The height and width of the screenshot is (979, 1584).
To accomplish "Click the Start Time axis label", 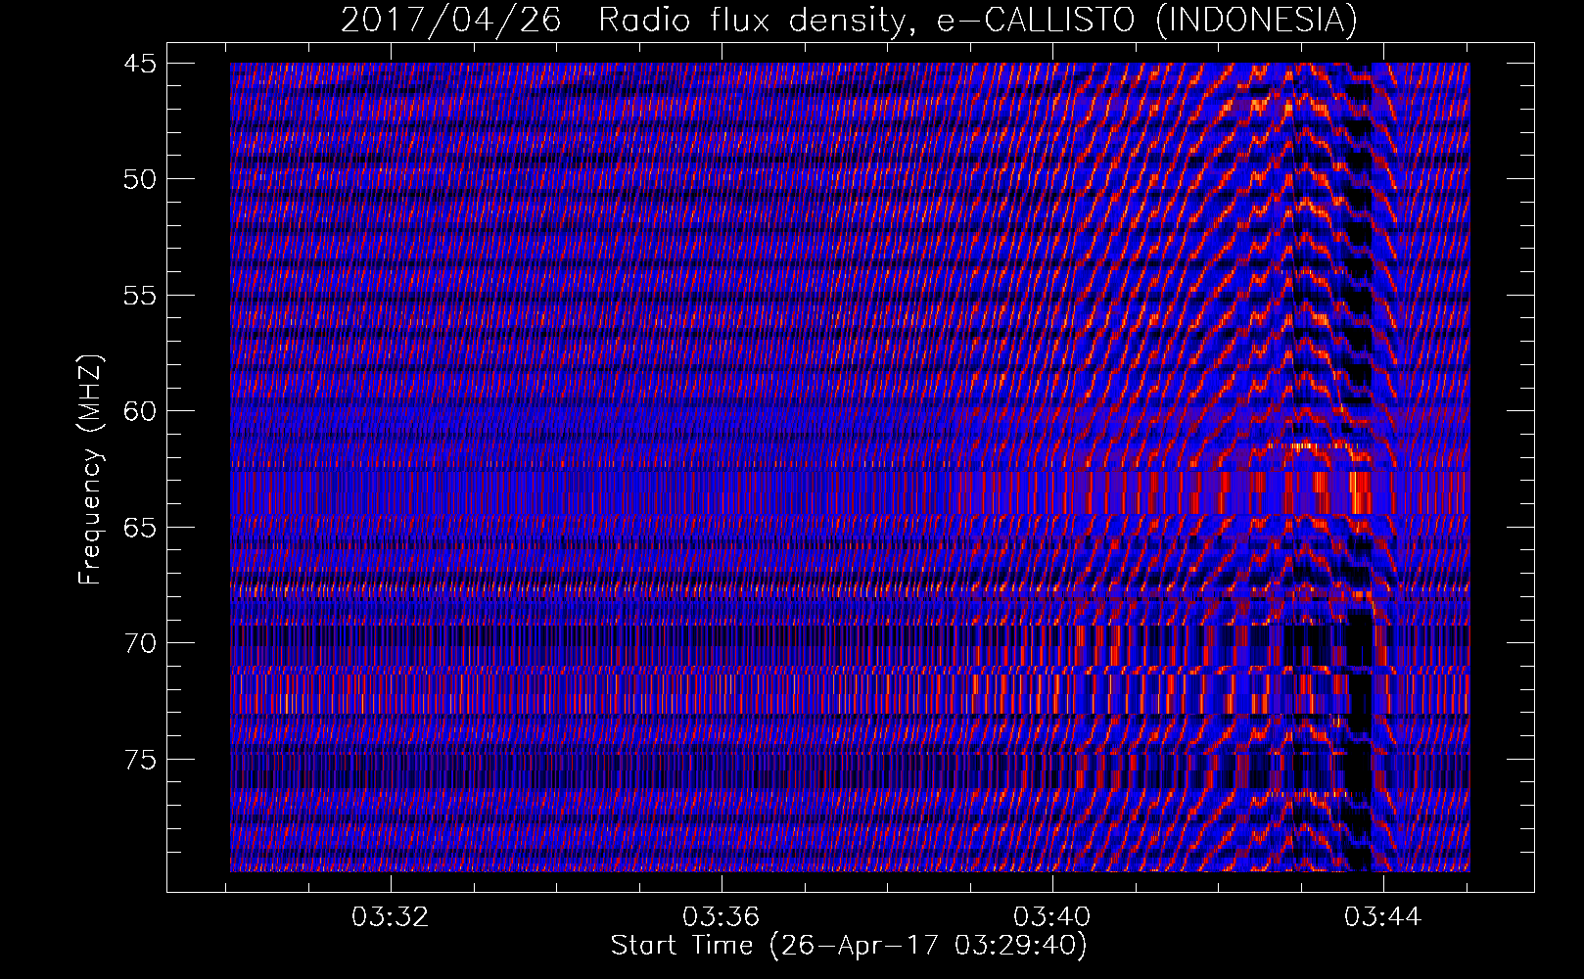I will pos(849,946).
